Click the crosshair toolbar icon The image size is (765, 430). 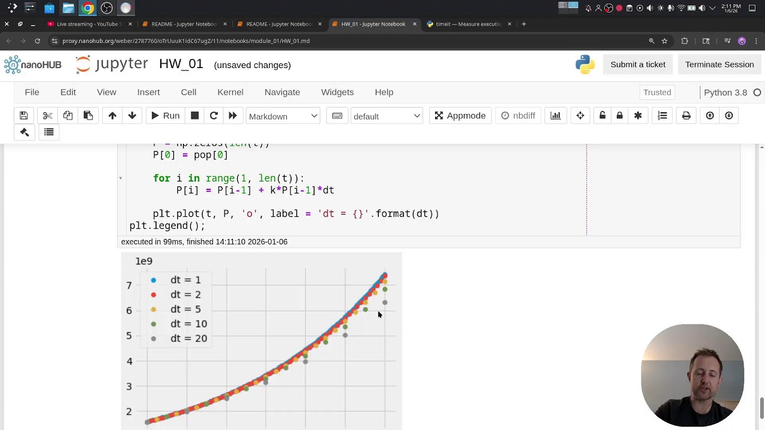(580, 116)
